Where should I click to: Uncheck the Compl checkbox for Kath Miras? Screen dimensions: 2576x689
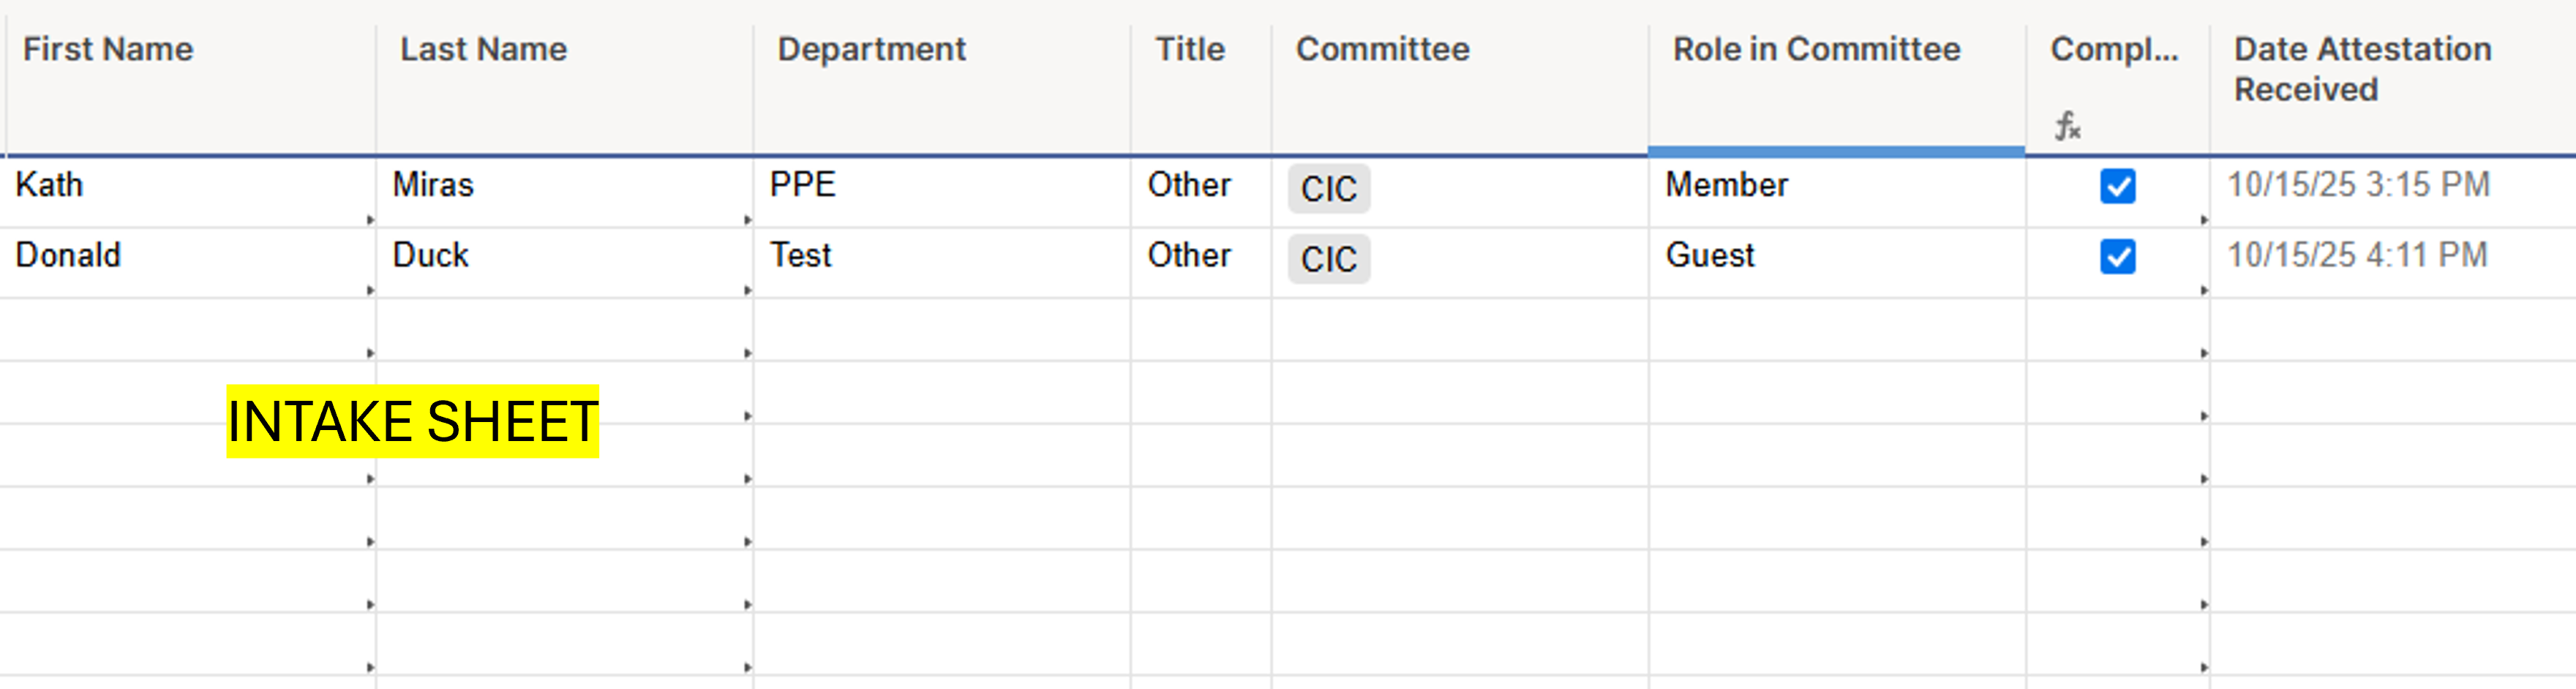click(2117, 186)
